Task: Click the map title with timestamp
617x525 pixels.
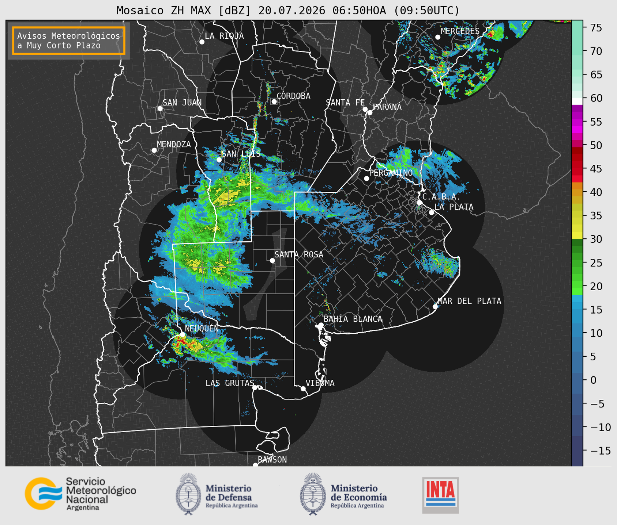Action: pyautogui.click(x=288, y=10)
